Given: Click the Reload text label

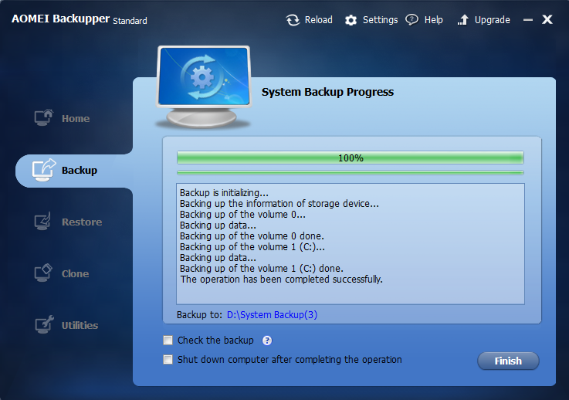Looking at the screenshot, I should [319, 19].
